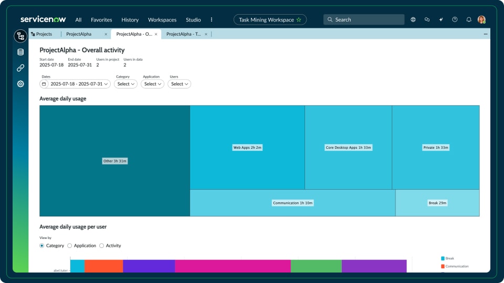Select the Application view radio button

coord(70,245)
